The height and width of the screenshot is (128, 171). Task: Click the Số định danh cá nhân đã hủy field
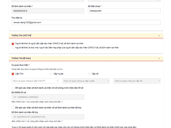point(48,117)
